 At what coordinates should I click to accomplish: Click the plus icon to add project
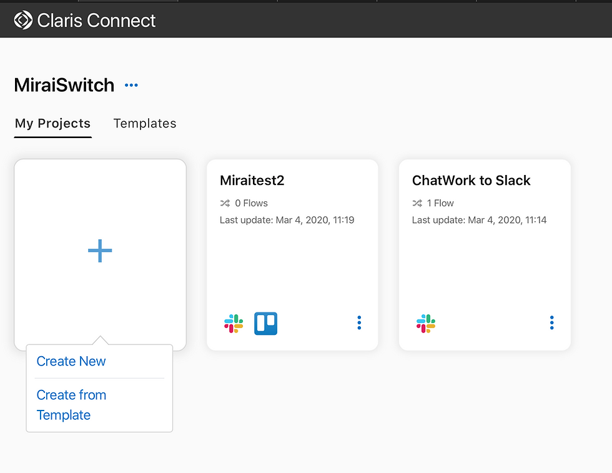pyautogui.click(x=100, y=251)
